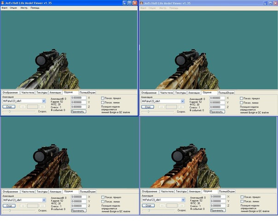The width and height of the screenshot is (278, 222).
Task: Click speed slider handle in bottom-left window
Action: tap(10, 211)
